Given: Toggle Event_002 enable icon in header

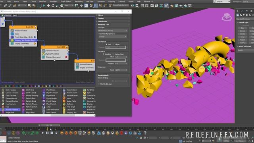Looking at the screenshot, I should tap(35, 27).
